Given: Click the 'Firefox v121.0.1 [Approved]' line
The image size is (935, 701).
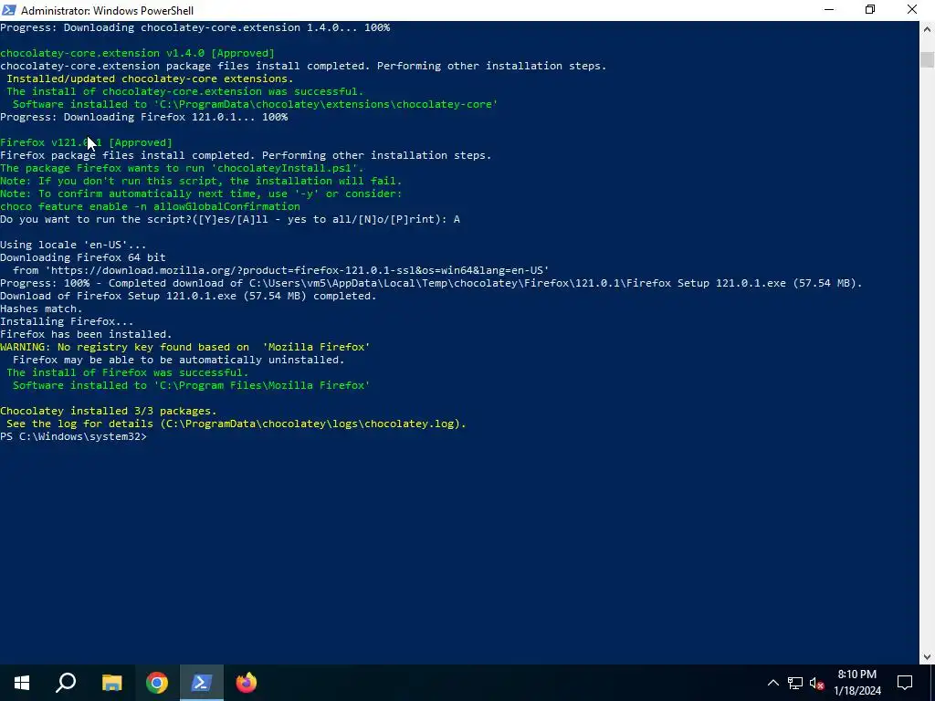Looking at the screenshot, I should coord(86,142).
